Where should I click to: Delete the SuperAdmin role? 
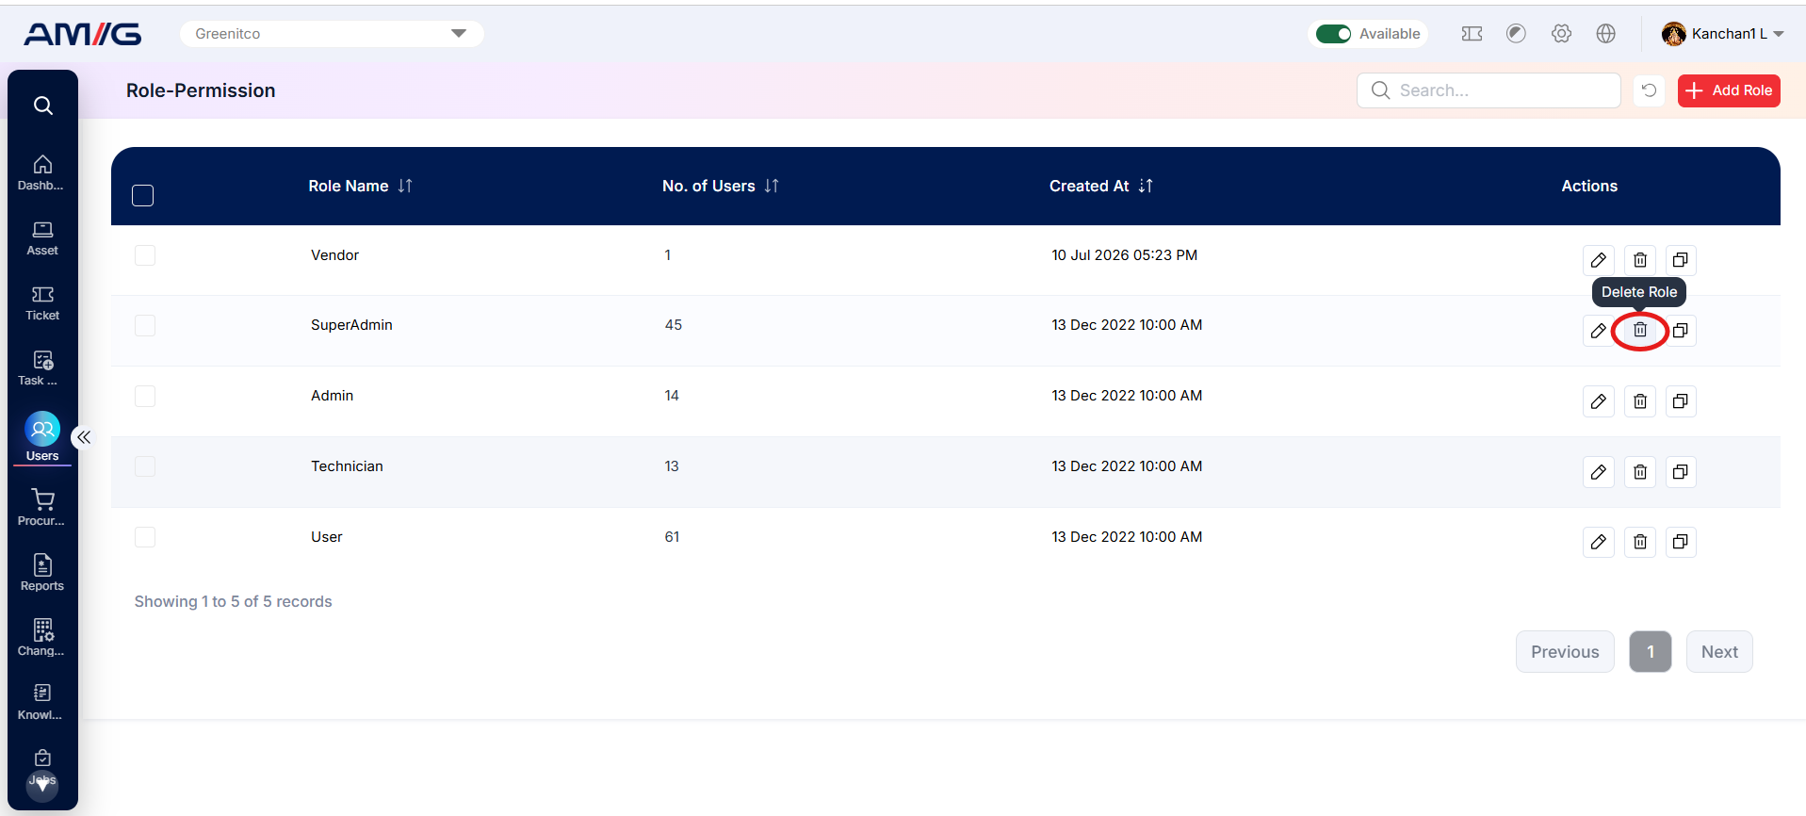click(1640, 331)
